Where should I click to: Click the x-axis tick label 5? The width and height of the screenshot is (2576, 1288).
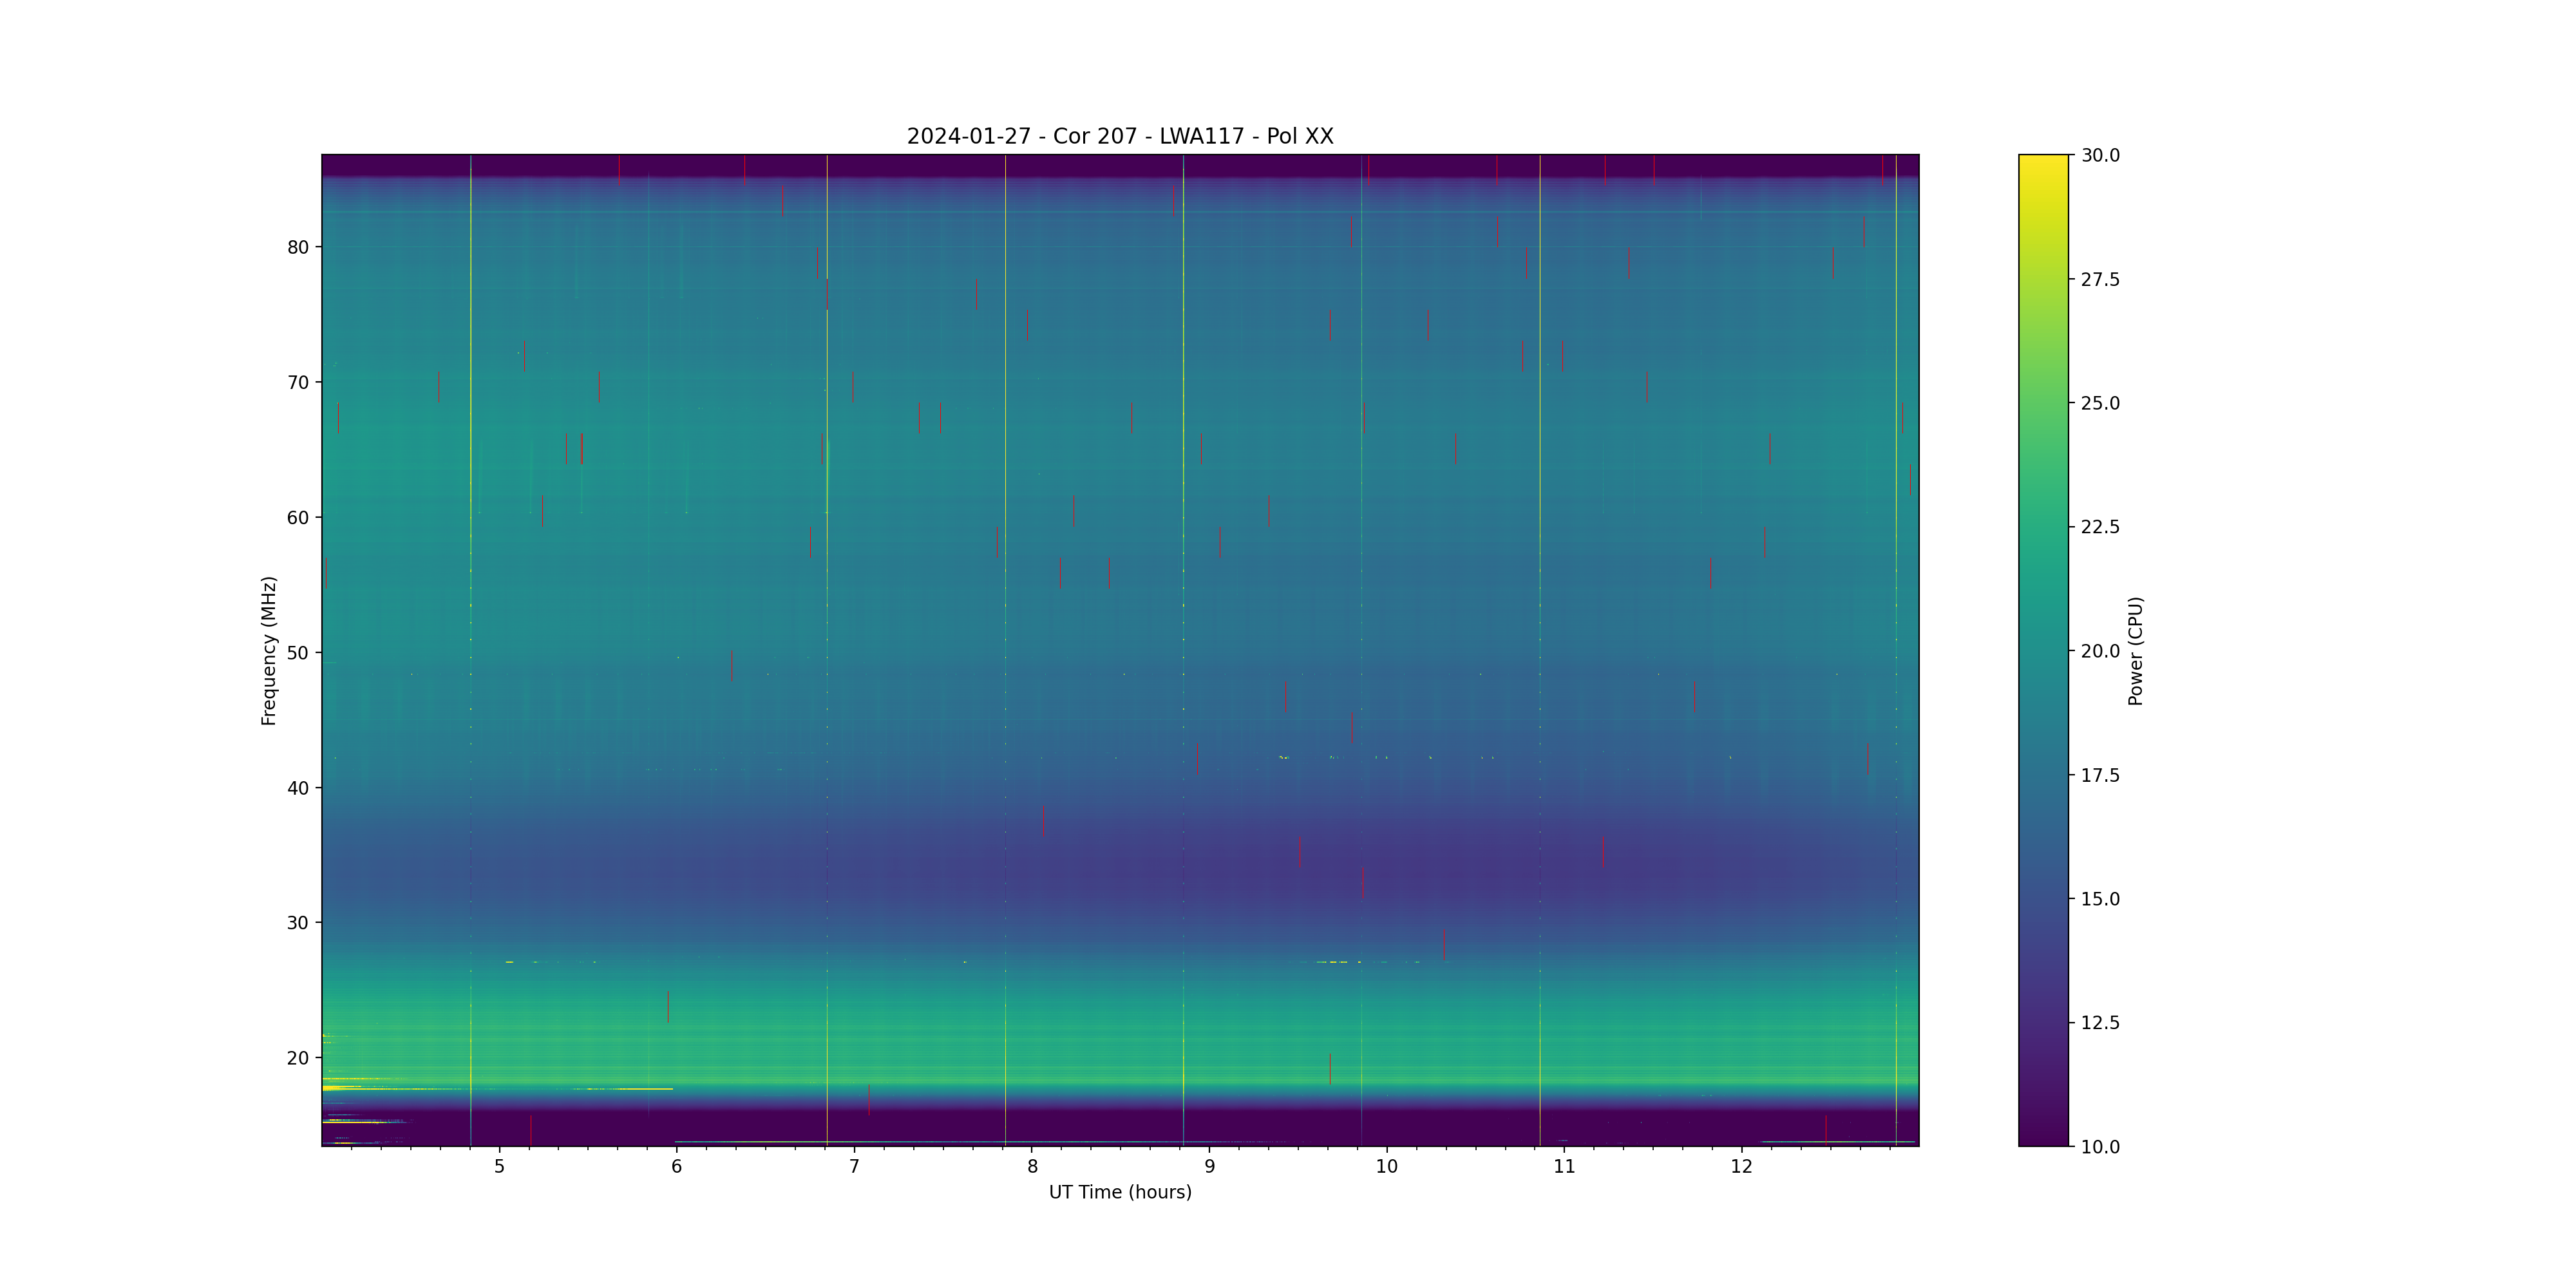499,1167
